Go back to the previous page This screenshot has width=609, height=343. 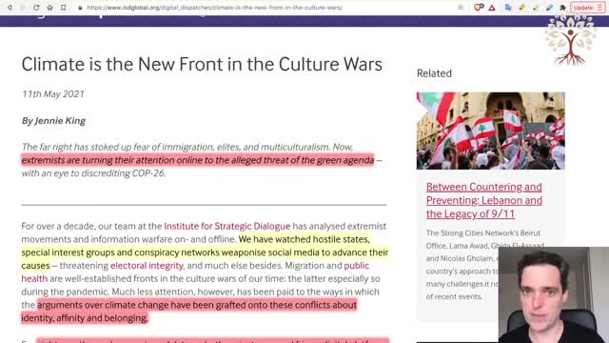click(x=10, y=8)
